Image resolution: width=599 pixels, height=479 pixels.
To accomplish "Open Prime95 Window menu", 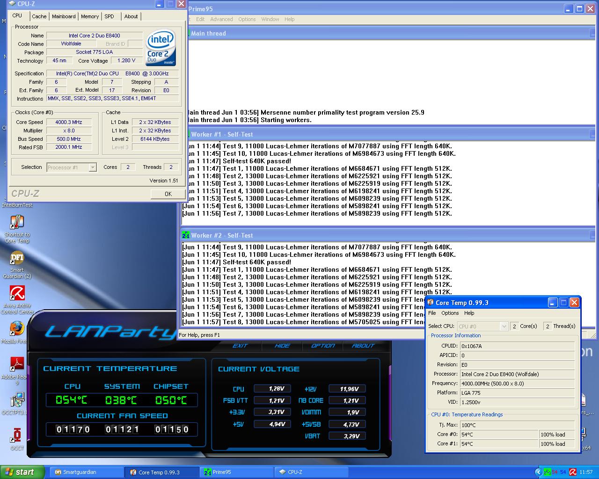I will pyautogui.click(x=270, y=19).
